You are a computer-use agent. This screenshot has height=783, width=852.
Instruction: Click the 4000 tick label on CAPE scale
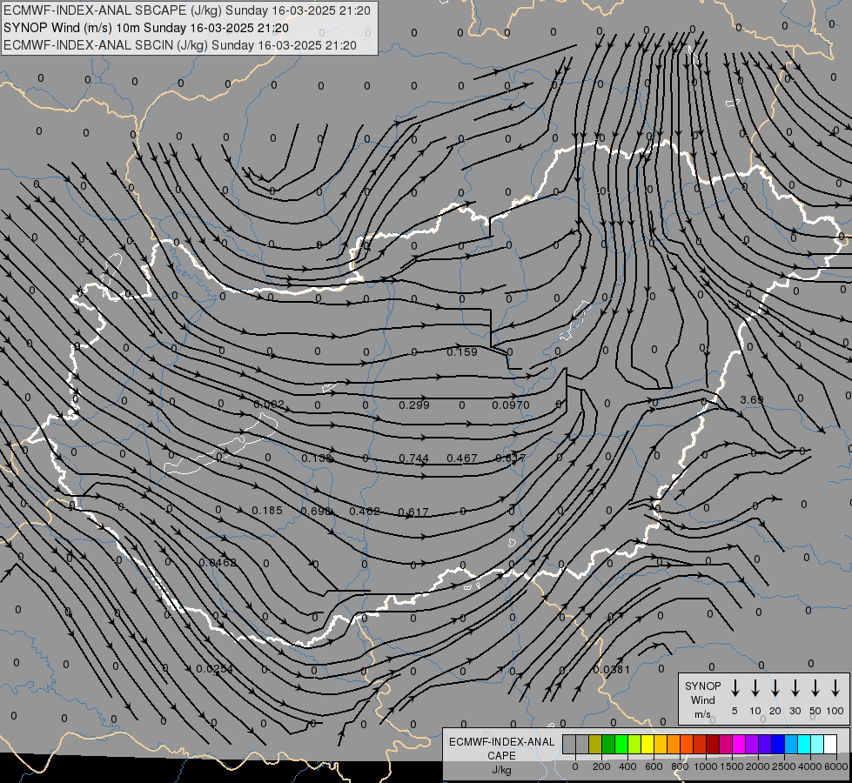click(810, 766)
